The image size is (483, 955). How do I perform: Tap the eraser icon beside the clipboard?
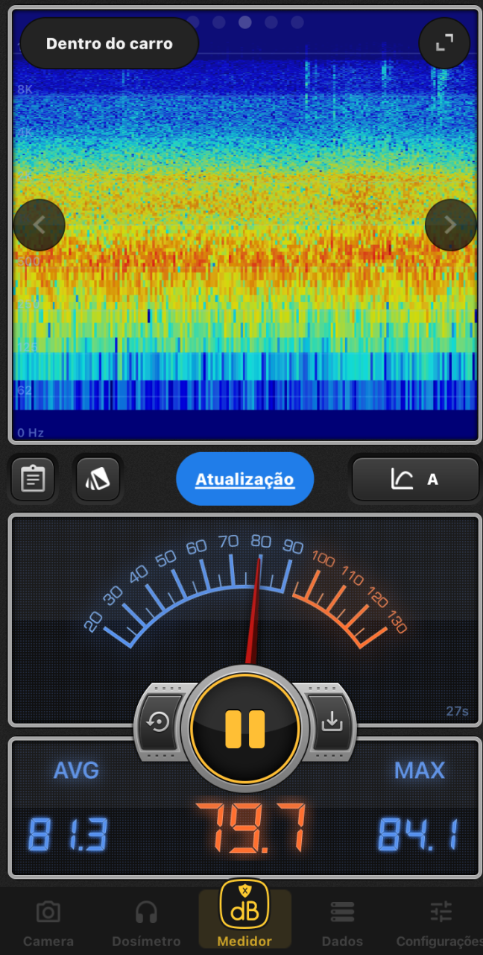[x=98, y=479]
